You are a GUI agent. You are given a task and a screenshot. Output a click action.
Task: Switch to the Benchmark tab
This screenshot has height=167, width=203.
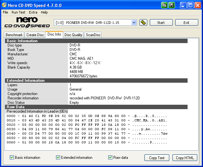tap(14, 35)
